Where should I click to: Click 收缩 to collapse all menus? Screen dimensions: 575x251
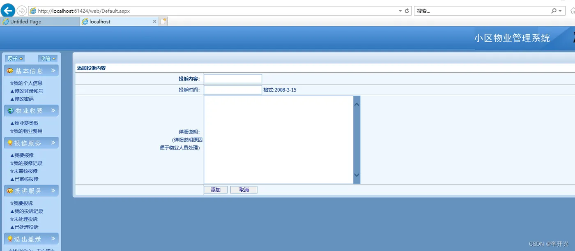tap(48, 58)
